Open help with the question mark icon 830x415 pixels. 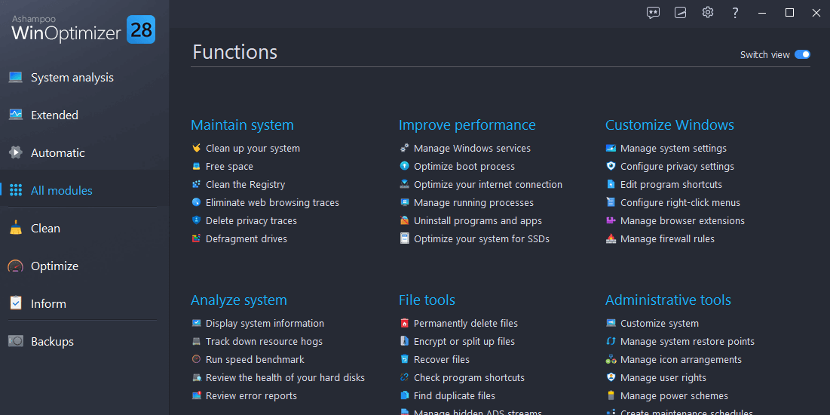735,13
